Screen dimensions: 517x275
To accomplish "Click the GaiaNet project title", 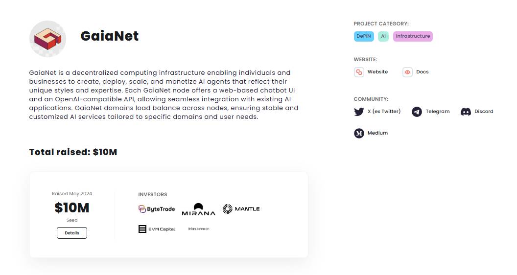I will [110, 36].
